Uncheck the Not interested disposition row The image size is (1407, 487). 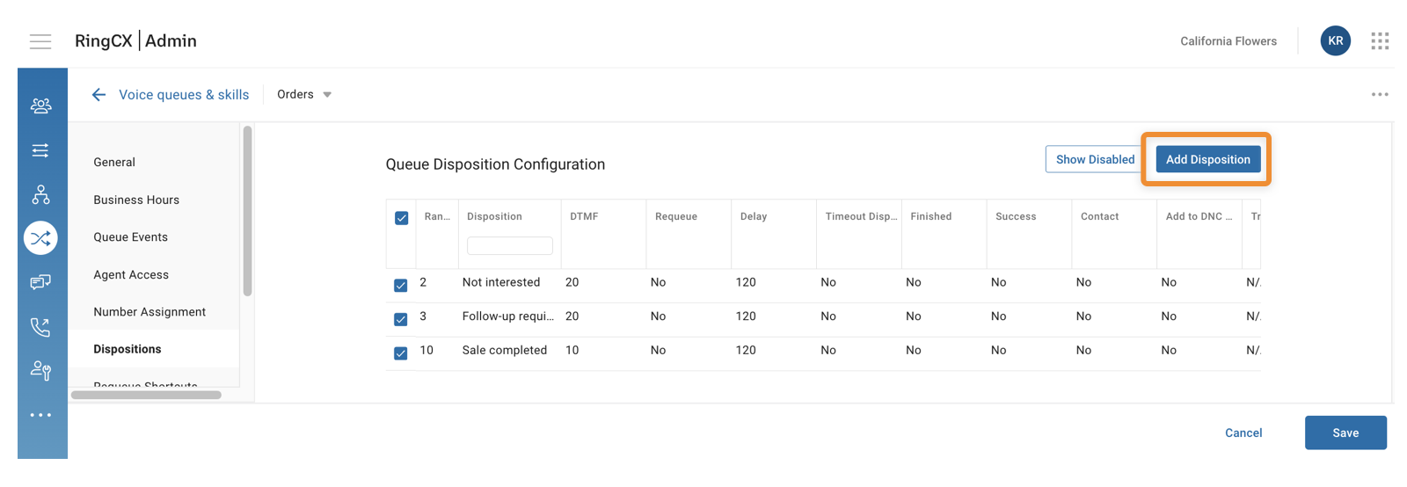click(x=401, y=285)
